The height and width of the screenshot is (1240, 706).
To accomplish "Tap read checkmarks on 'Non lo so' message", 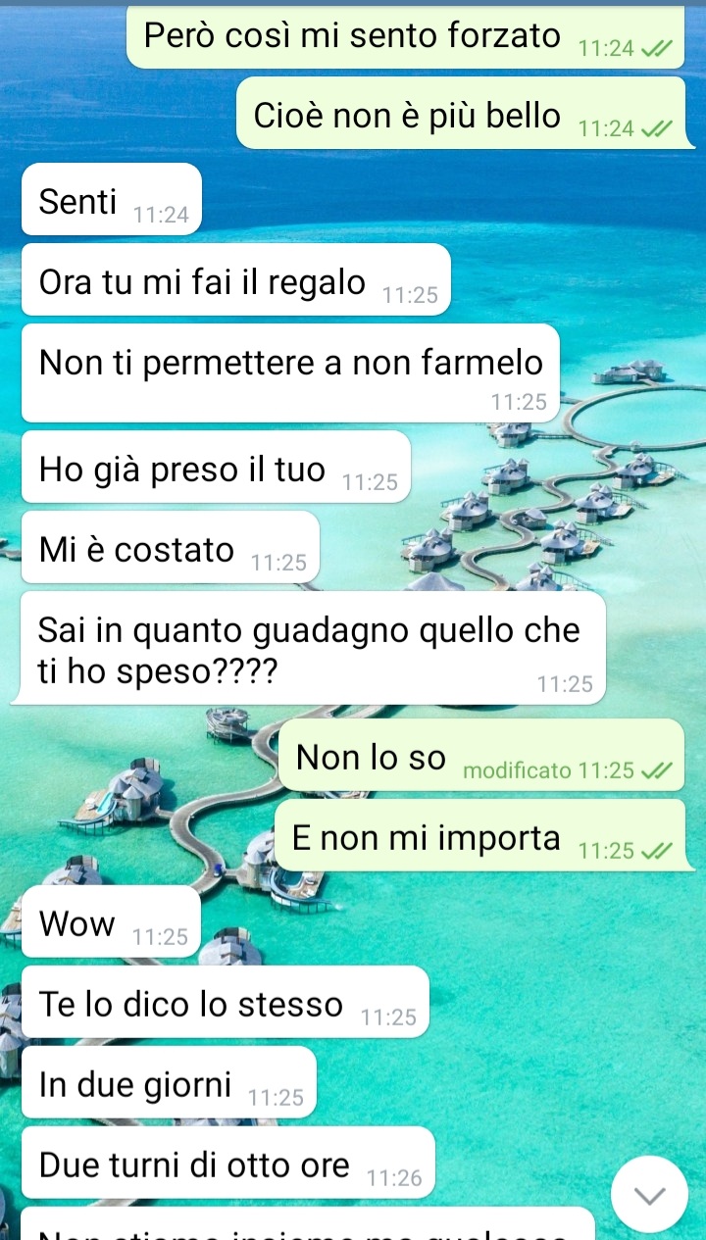I will 656,770.
